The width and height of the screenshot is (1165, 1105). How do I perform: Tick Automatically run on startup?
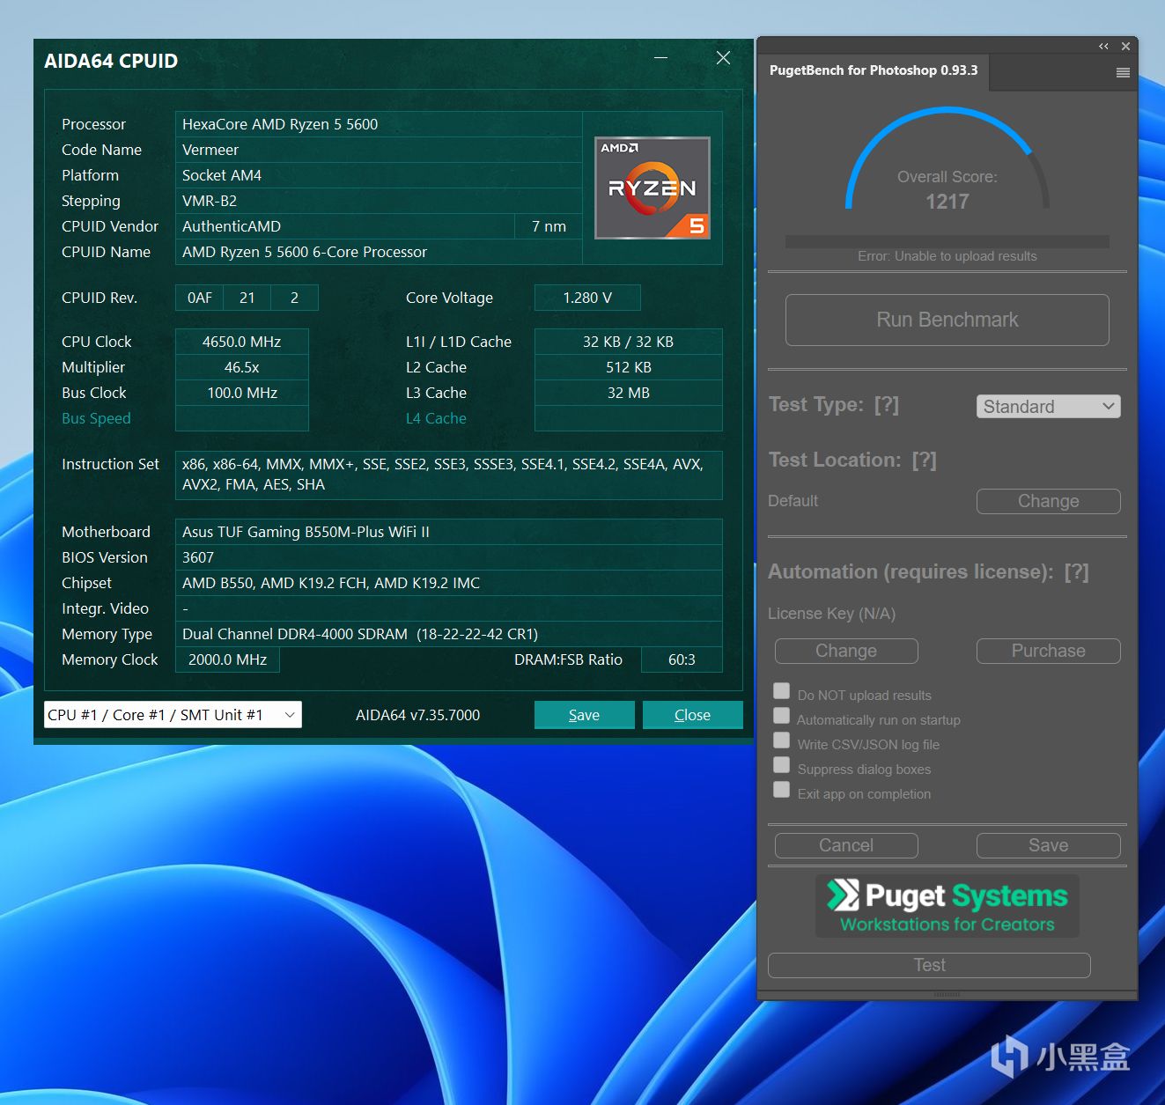[781, 716]
